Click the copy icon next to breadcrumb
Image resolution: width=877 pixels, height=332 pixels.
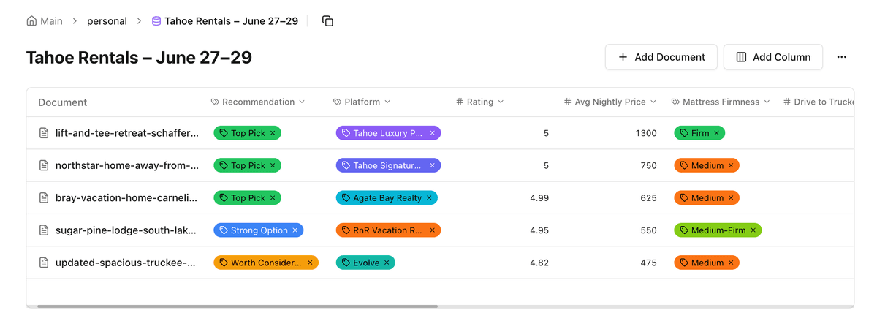[327, 21]
